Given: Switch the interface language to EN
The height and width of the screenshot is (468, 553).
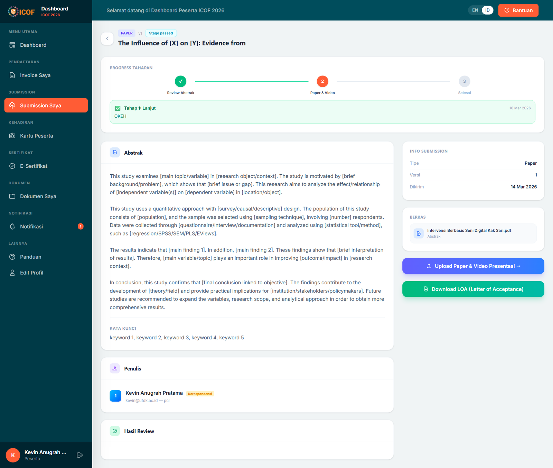Looking at the screenshot, I should 475,10.
